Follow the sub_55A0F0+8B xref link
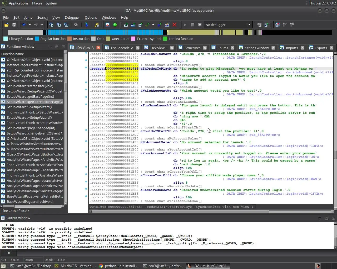 point(265,109)
